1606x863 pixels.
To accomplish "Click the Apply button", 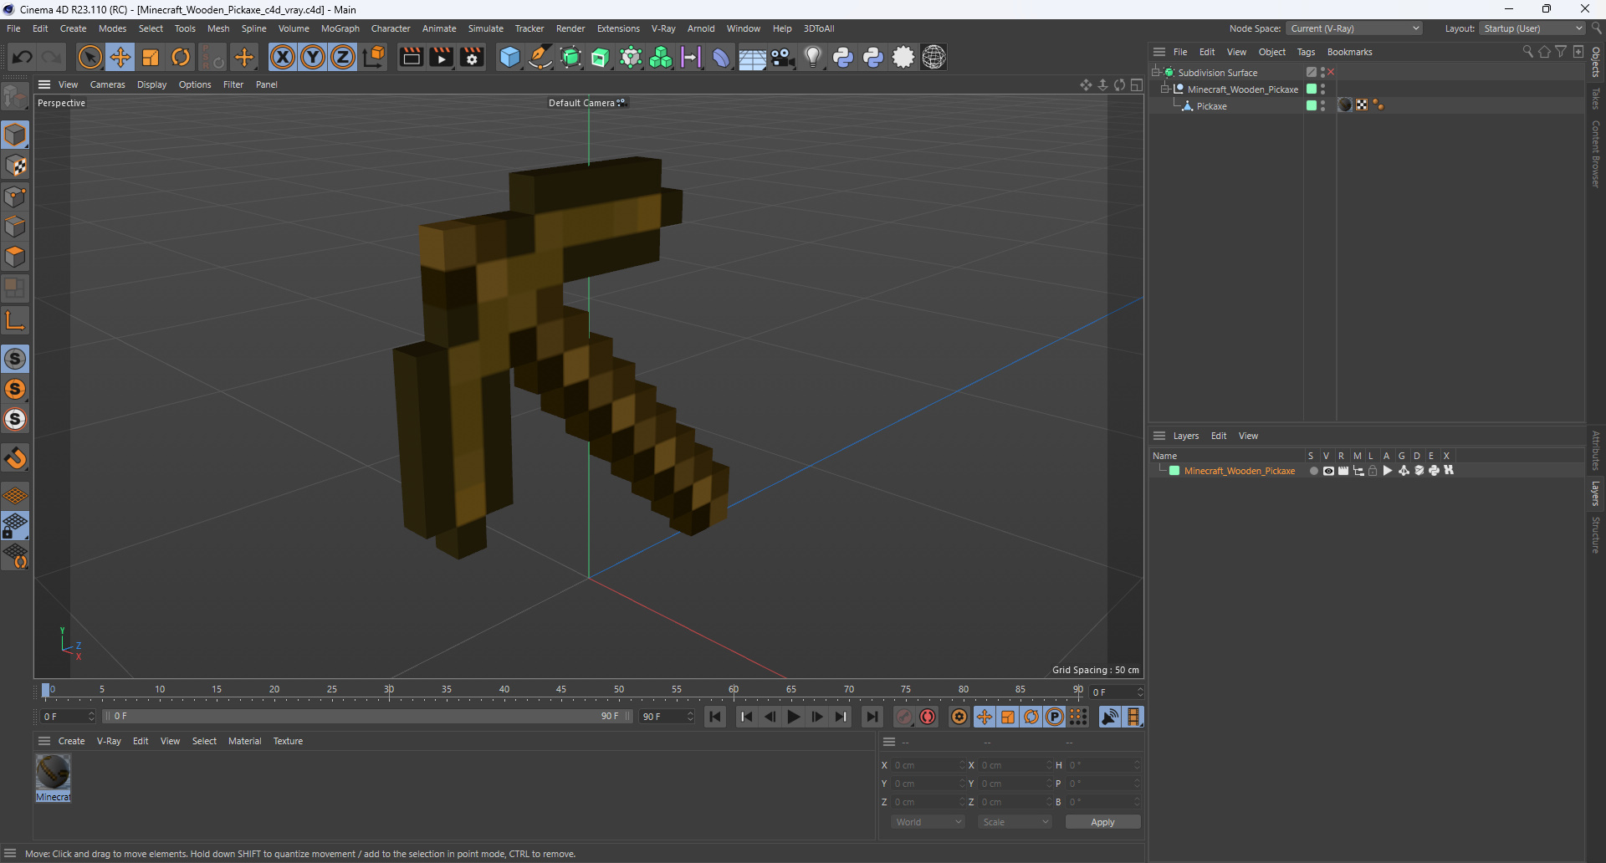I will coord(1102,822).
